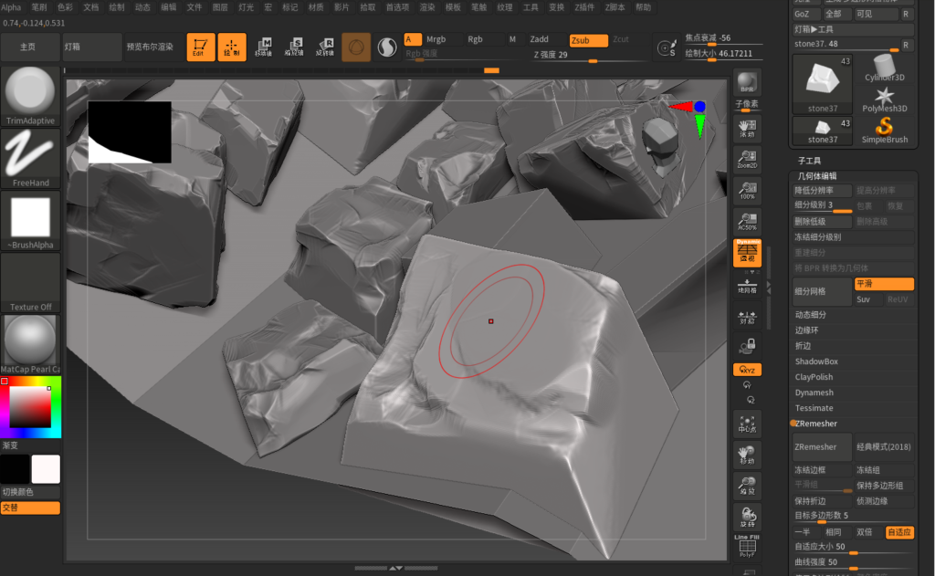The height and width of the screenshot is (576, 935).
Task: Toggle the M material mode
Action: 512,39
